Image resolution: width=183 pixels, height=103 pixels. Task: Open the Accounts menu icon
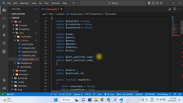[4, 80]
